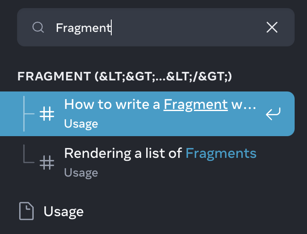This screenshot has height=234, width=307.
Task: Click the T-shaped tree connector of first result
Action: 29,114
